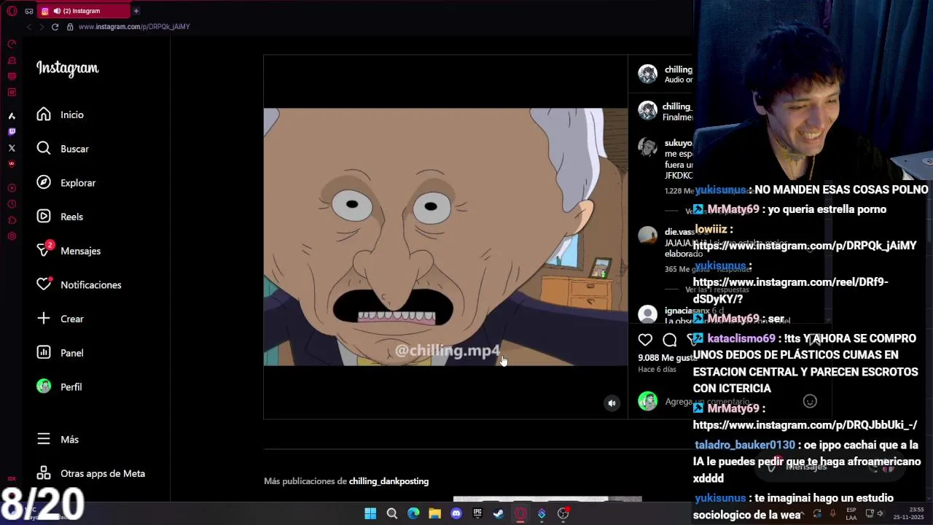This screenshot has height=525, width=933.
Task: Launch Microsoft Edge from taskbar
Action: click(x=413, y=513)
